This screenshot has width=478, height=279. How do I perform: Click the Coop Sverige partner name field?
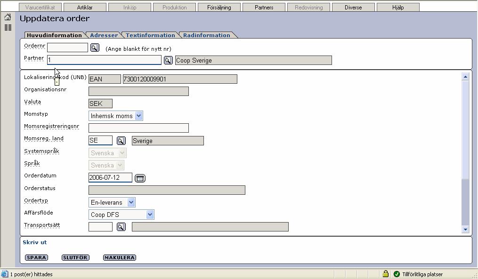click(253, 60)
